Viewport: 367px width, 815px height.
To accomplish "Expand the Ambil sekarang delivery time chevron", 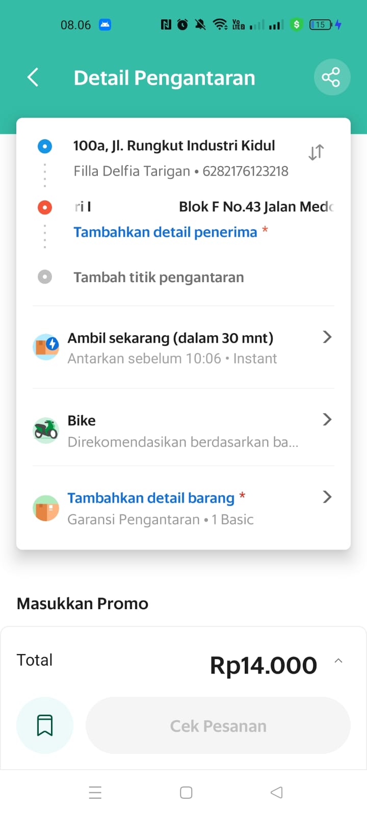I will [x=327, y=337].
